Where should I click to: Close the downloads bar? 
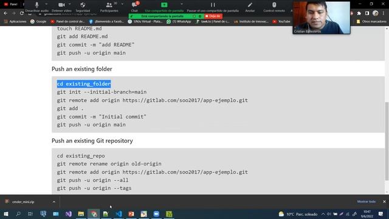pyautogui.click(x=384, y=201)
